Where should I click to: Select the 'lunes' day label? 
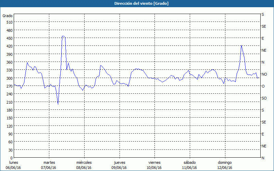pyautogui.click(x=14, y=162)
